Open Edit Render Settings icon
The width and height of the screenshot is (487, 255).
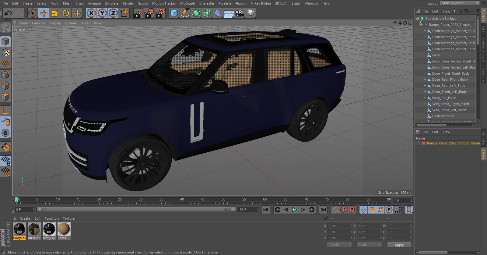tap(160, 13)
